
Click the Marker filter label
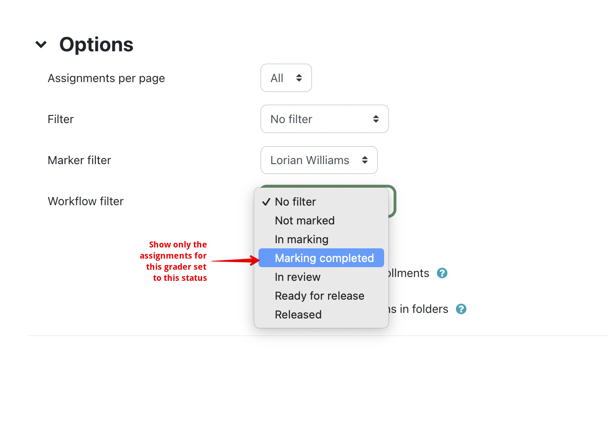pyautogui.click(x=79, y=160)
